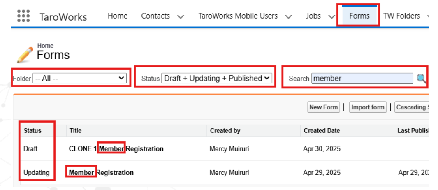Open the Jobs tab
The height and width of the screenshot is (190, 438).
click(313, 16)
